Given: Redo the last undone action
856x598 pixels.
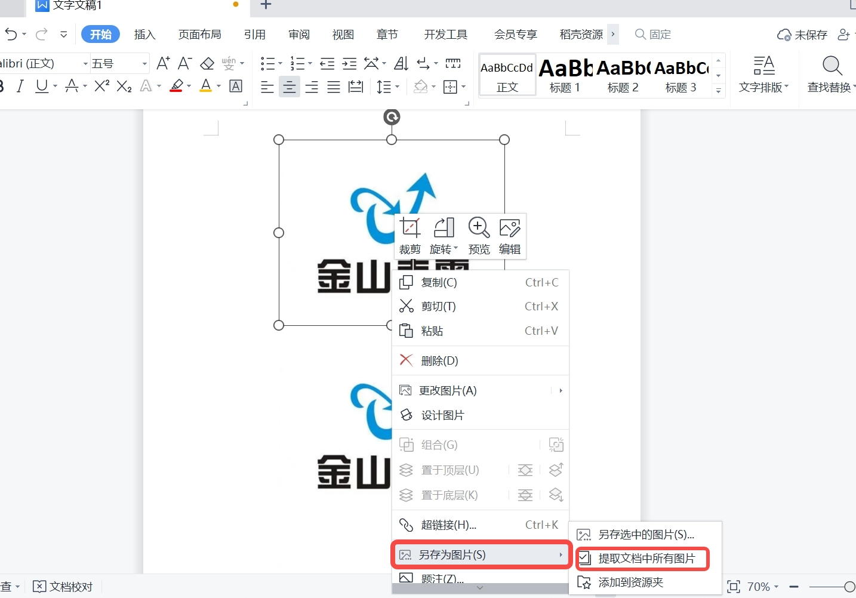Looking at the screenshot, I should [41, 35].
